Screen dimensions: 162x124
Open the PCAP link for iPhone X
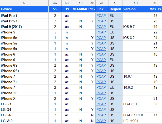(x=101, y=98)
